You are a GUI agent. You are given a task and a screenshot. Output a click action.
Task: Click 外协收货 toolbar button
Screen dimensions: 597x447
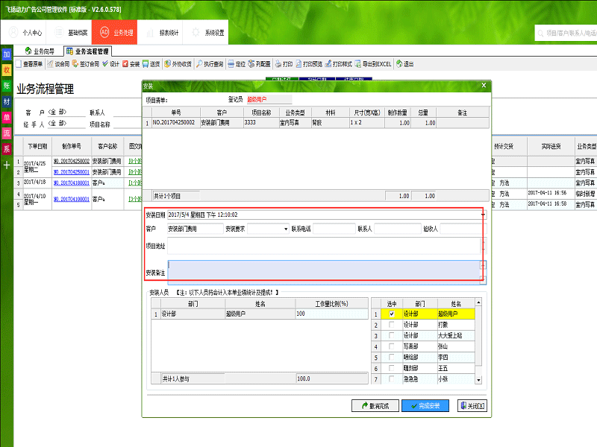tap(178, 64)
